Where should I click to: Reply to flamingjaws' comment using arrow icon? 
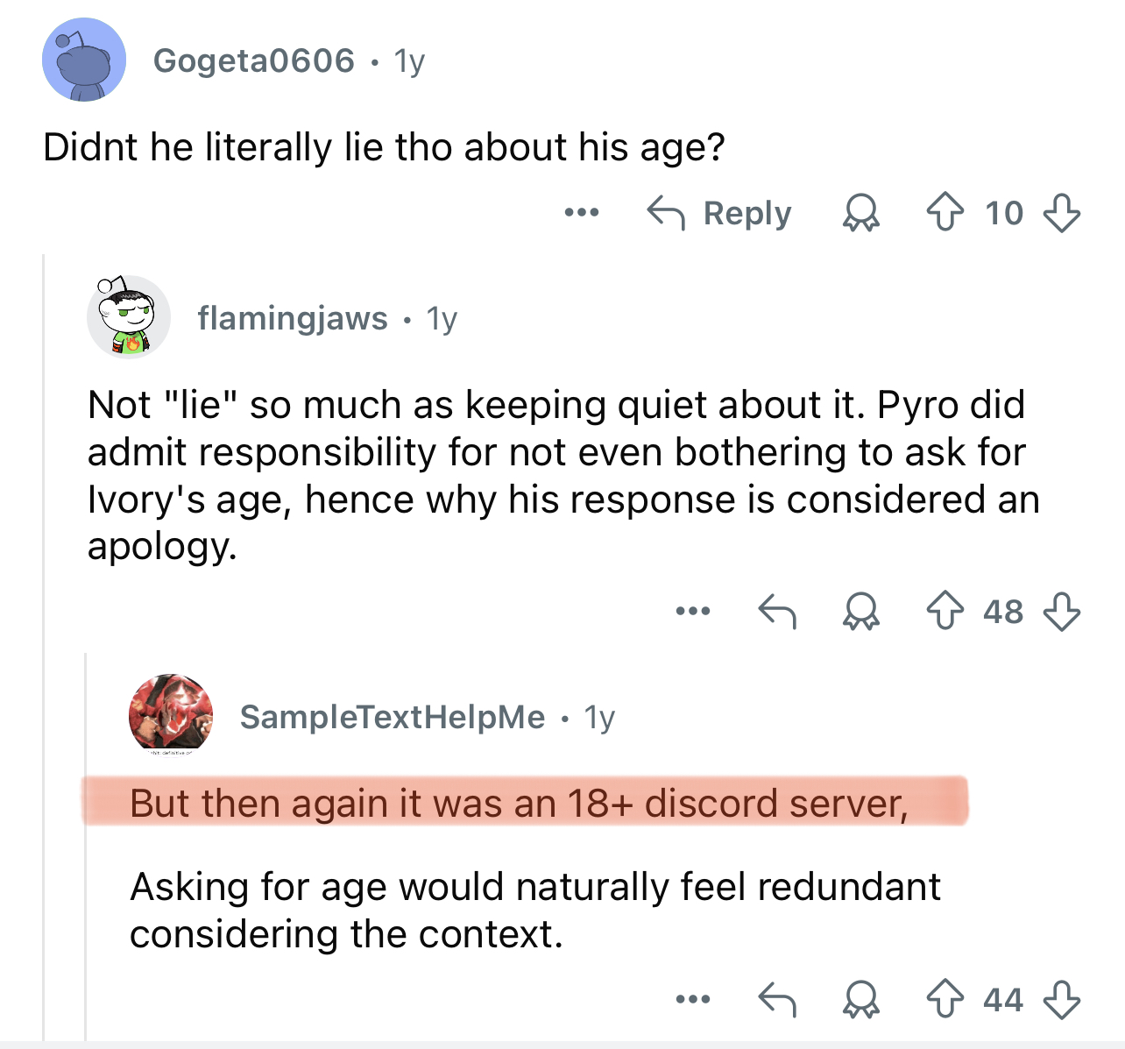point(777,611)
